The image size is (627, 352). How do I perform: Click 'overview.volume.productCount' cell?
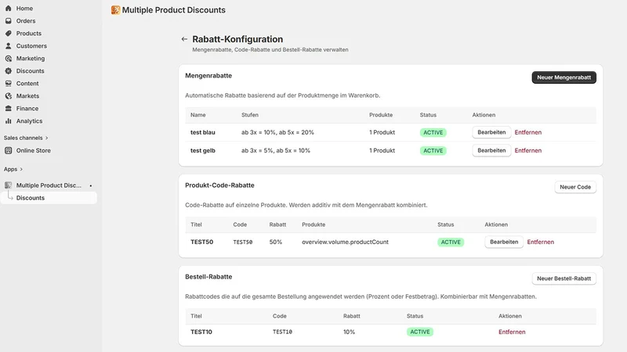coord(345,242)
